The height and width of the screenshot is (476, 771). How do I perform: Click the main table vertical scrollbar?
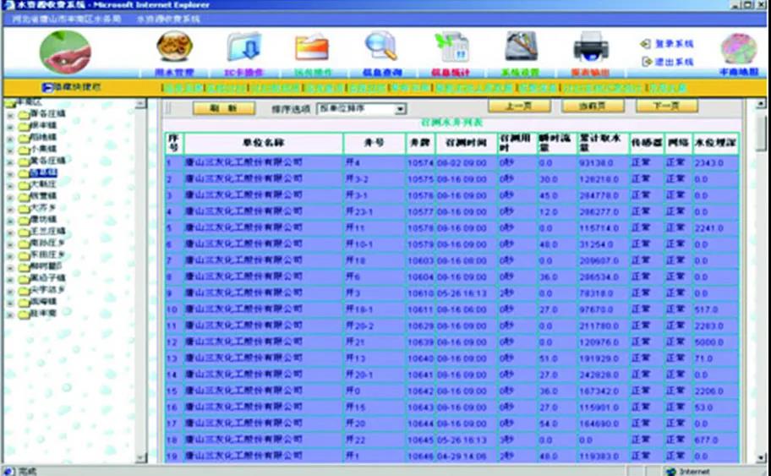(762, 254)
